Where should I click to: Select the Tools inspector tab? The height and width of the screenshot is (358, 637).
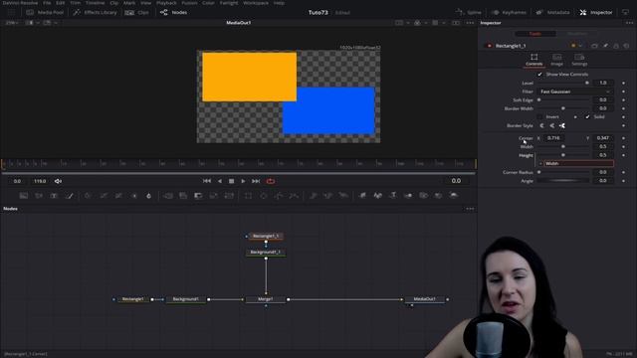point(535,34)
